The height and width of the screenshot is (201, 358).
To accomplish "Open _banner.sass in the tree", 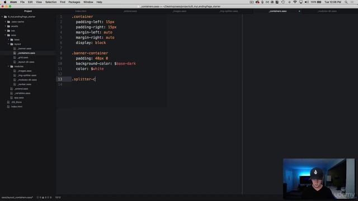I will coord(25,49).
